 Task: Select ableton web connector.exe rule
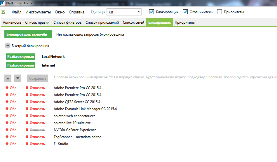click(74, 116)
